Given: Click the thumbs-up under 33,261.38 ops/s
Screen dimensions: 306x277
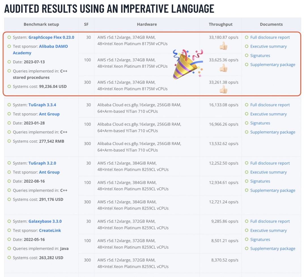Looking at the screenshot, I should 224,90.
